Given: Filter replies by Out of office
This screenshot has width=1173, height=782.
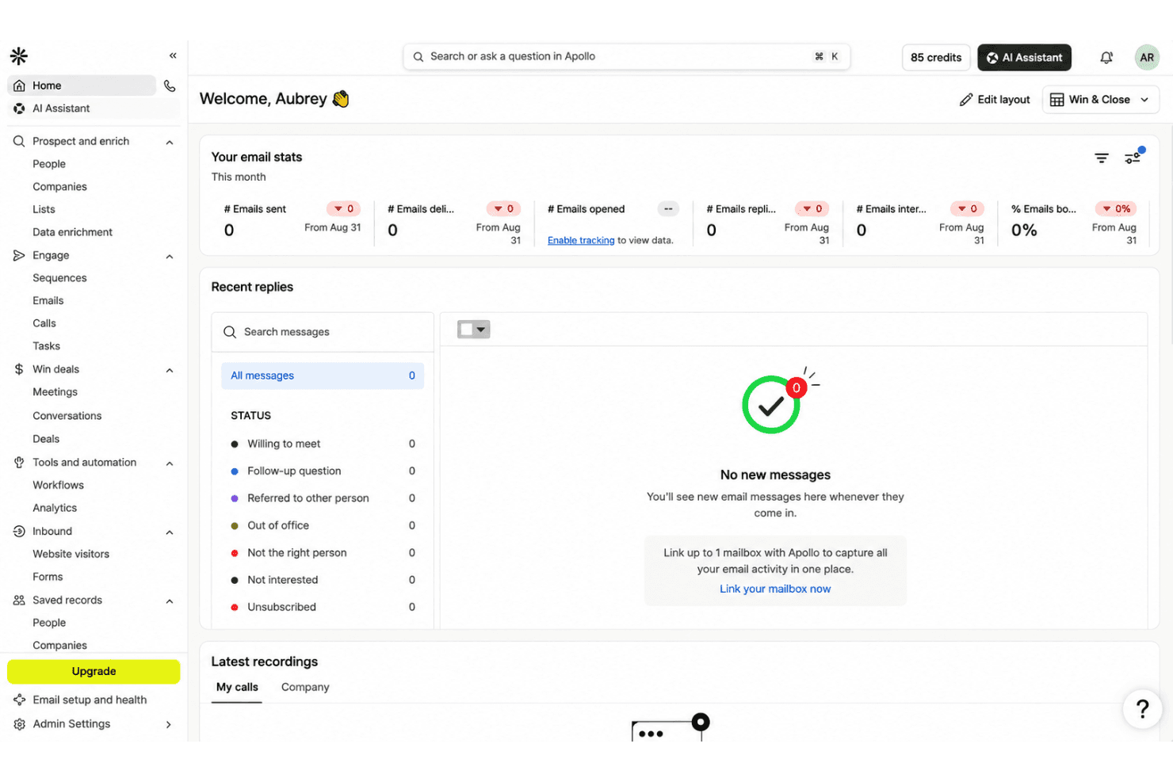Looking at the screenshot, I should pos(323,525).
